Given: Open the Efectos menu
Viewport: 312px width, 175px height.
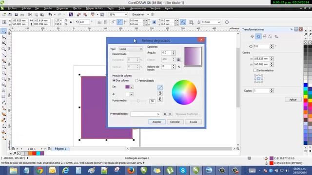Looking at the screenshot, I should pyautogui.click(x=77, y=8).
